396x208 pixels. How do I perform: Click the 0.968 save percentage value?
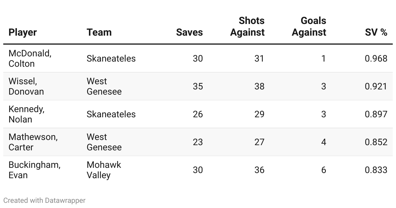pyautogui.click(x=376, y=59)
